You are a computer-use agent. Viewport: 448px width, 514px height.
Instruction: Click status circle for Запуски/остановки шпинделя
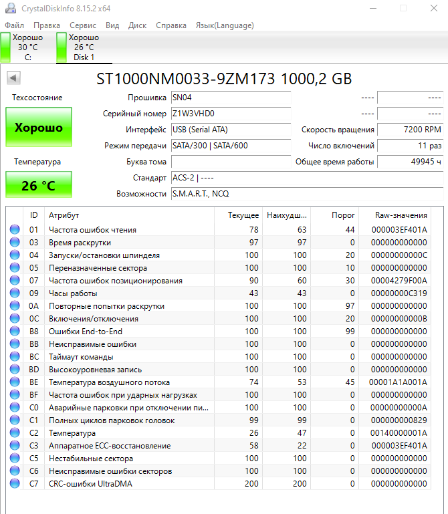[x=15, y=255]
